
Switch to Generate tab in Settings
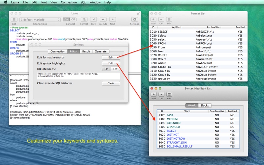(x=101, y=51)
